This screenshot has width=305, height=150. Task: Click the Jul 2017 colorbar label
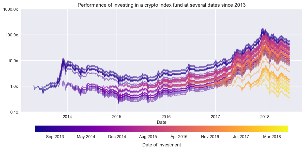(241, 137)
